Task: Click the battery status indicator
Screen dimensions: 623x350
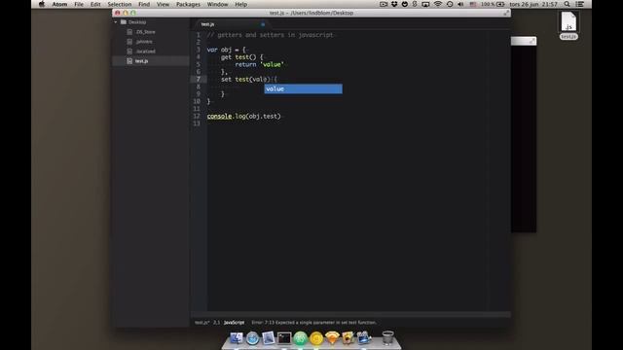Action: pos(493,4)
